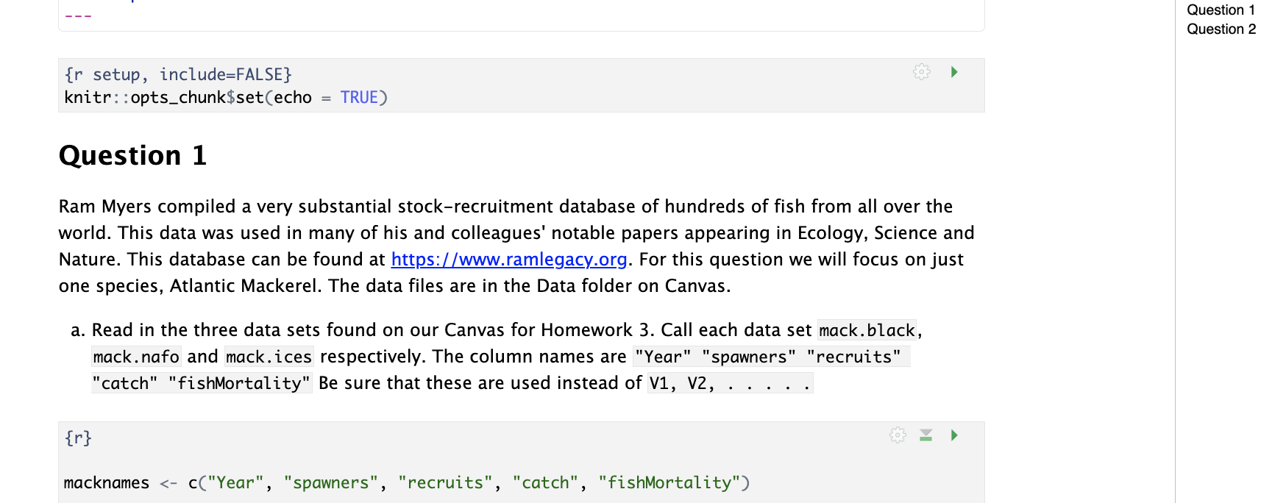Screen dimensions: 1286x503
Task: Run the setup code chunk
Action: tap(954, 72)
